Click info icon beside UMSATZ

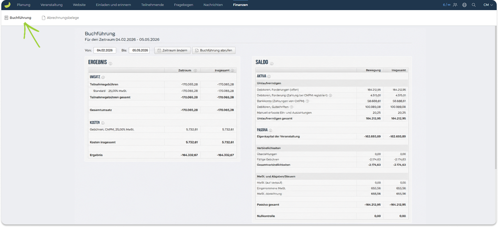click(x=103, y=77)
